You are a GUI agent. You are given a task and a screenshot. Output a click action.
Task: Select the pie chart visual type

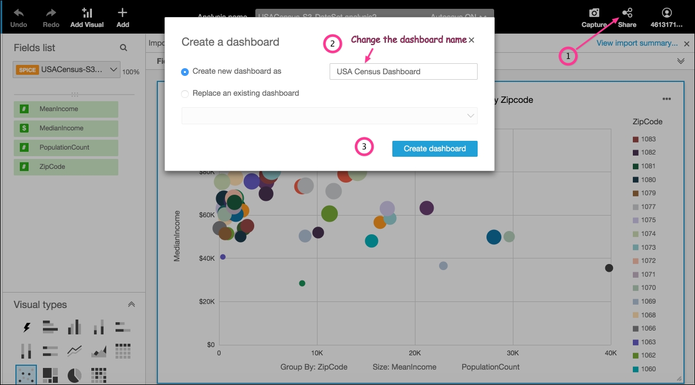(74, 375)
